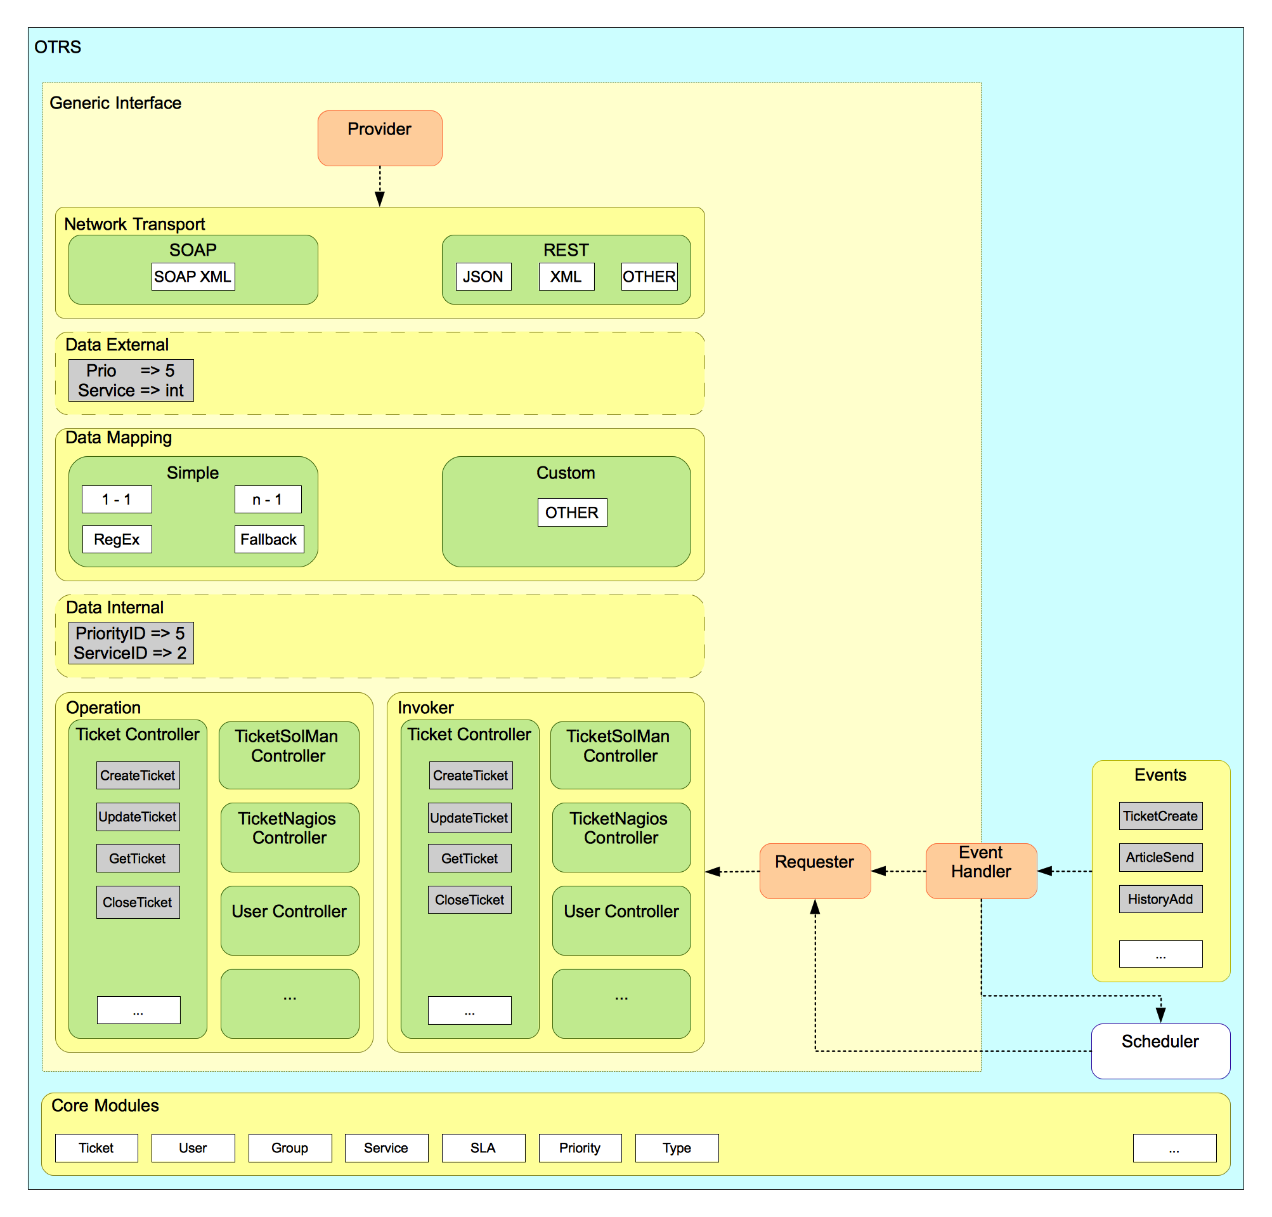
Task: Select the Priority core module box
Action: 580,1148
